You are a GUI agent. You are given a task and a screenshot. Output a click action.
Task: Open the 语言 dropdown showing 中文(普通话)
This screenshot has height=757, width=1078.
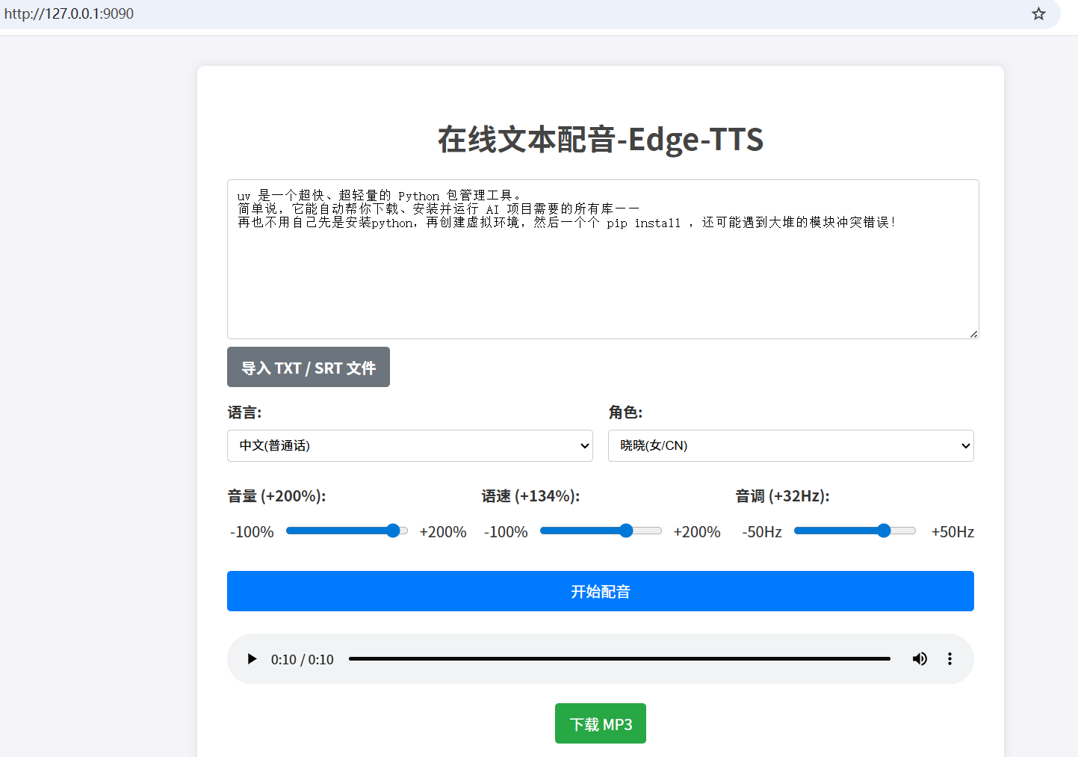(x=409, y=446)
